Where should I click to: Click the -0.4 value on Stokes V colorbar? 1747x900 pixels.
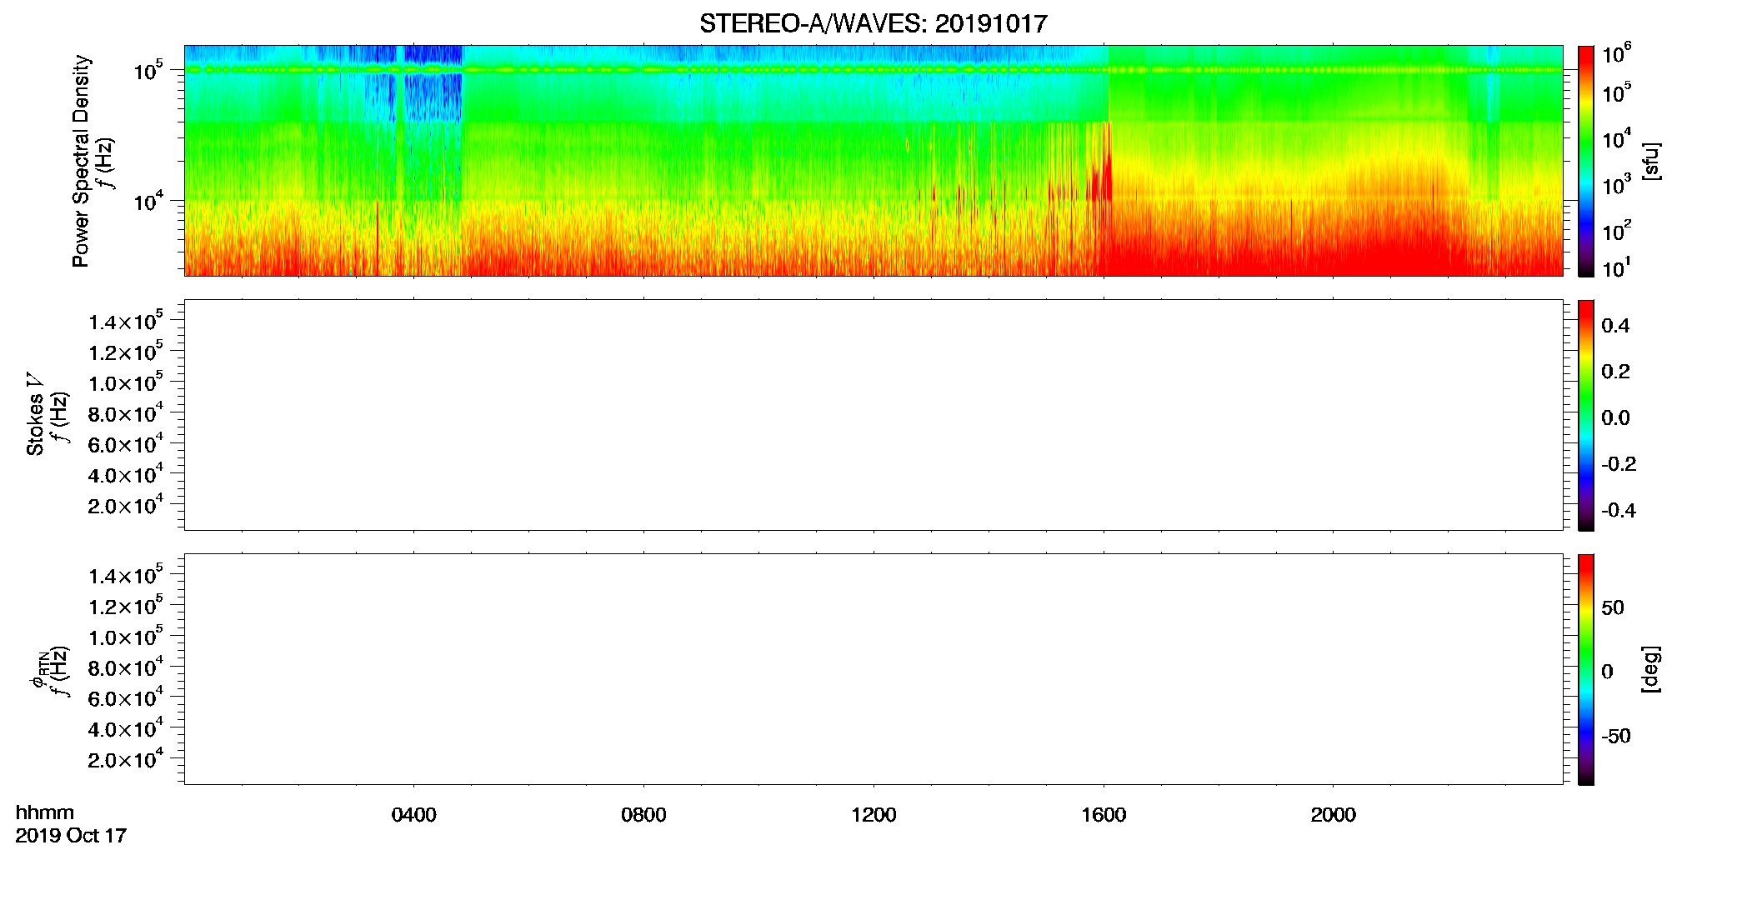tap(1619, 510)
